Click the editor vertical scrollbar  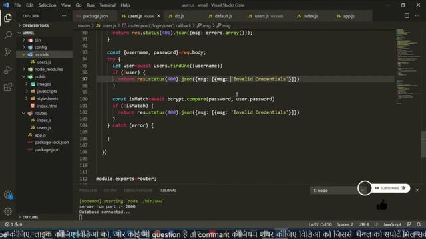tap(423, 145)
